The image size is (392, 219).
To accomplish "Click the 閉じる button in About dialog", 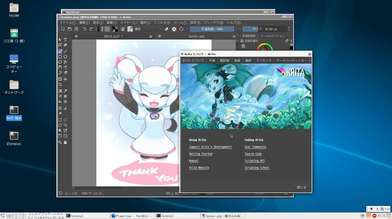I will point(301,187).
